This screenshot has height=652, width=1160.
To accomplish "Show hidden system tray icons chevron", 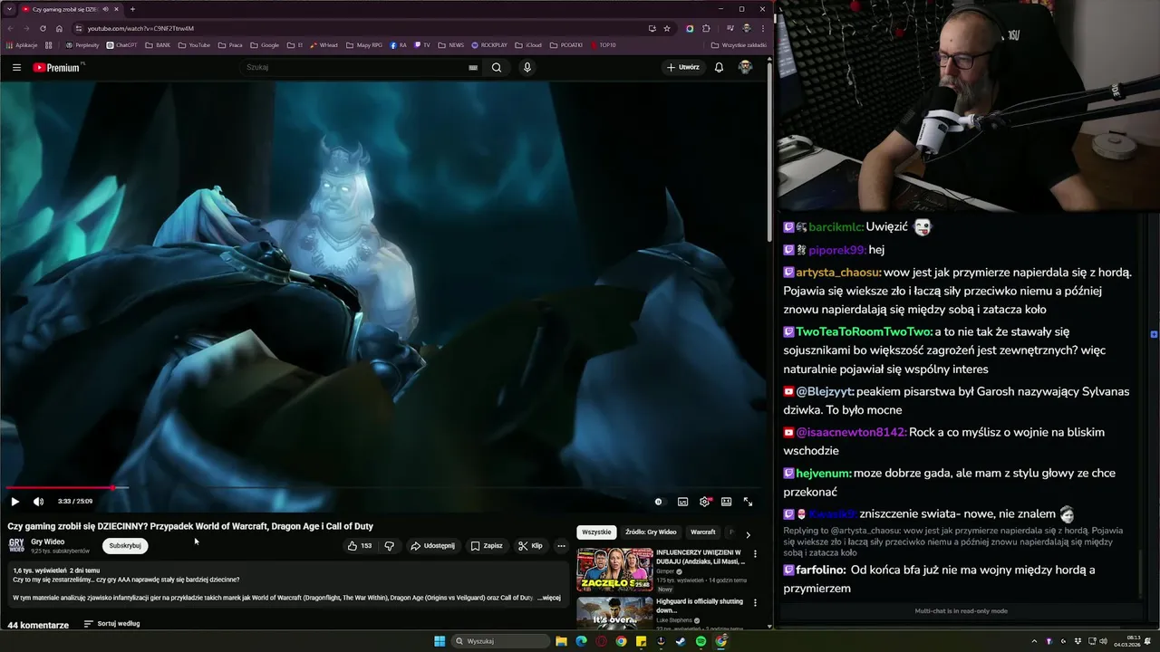I will [1034, 641].
